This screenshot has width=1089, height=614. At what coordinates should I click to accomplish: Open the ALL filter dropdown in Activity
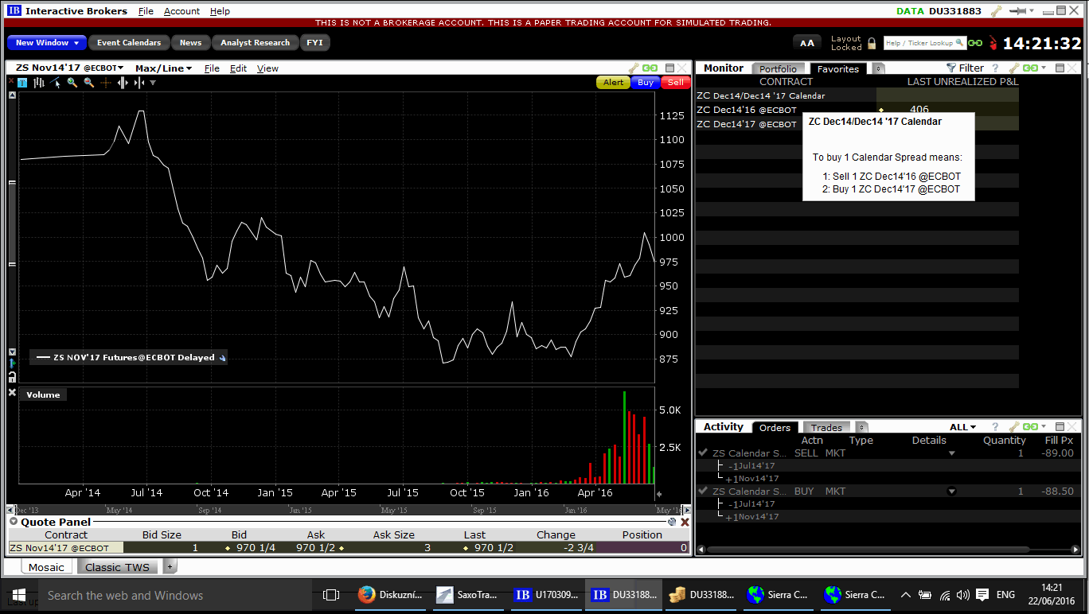point(962,427)
